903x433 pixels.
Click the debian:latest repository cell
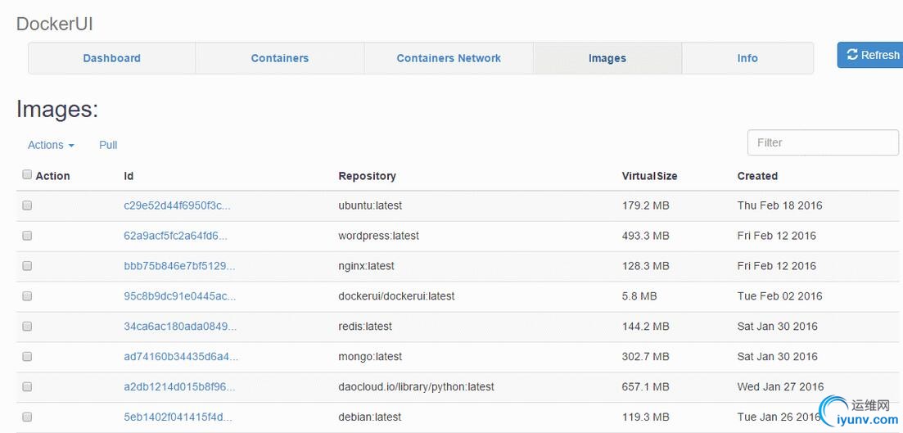[x=370, y=417]
